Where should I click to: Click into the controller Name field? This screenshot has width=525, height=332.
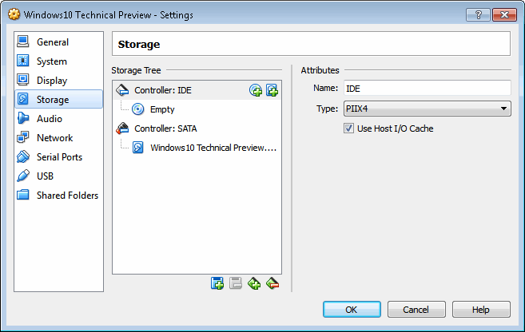click(x=428, y=89)
